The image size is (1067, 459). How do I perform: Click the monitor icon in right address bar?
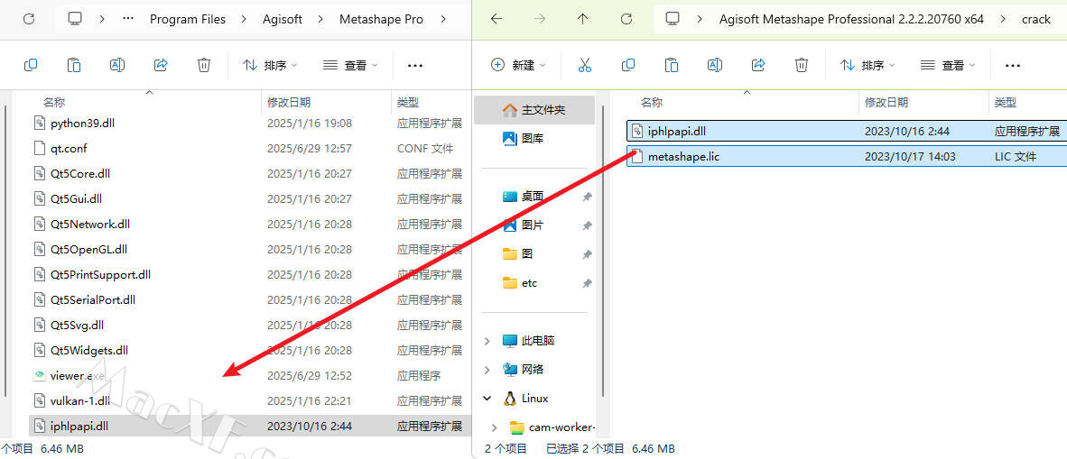(x=673, y=19)
